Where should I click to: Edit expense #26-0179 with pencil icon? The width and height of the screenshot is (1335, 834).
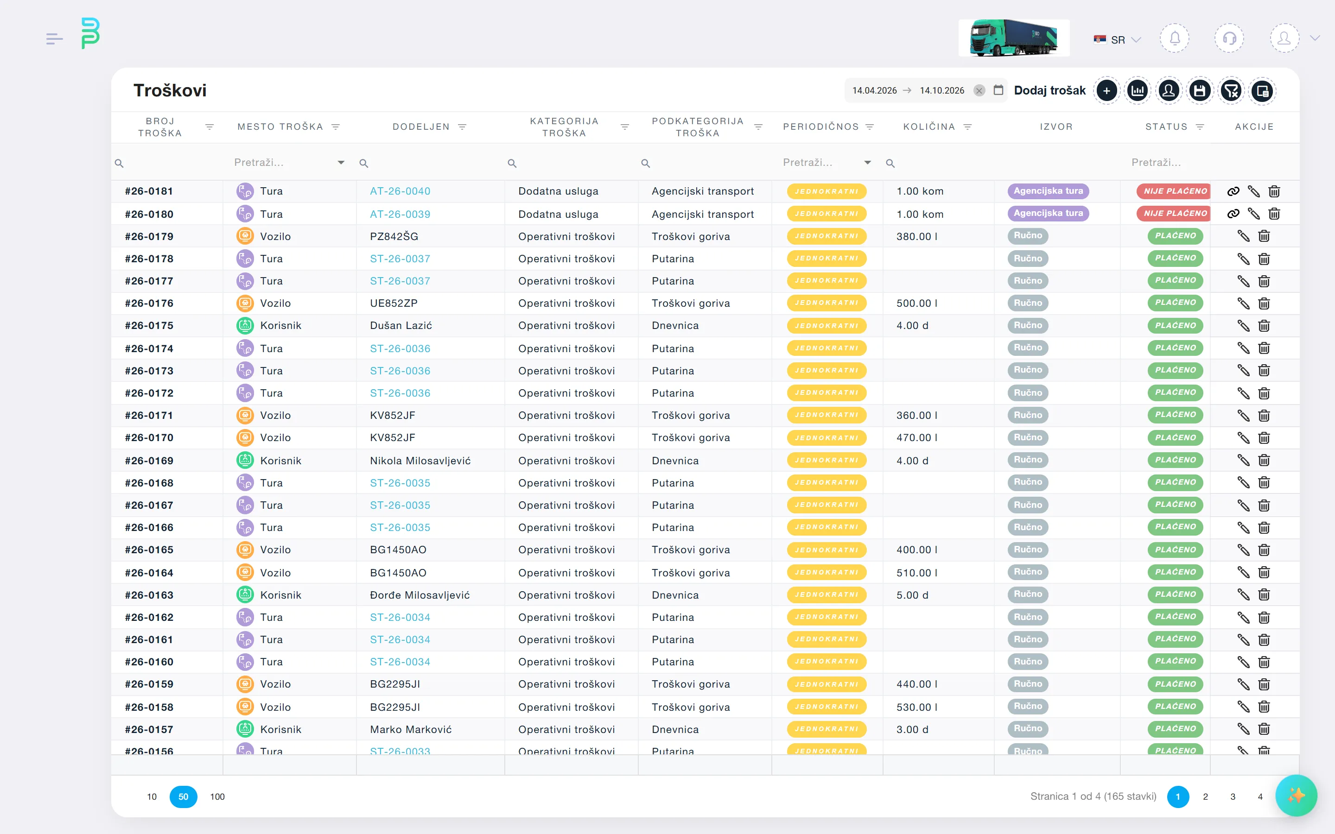pos(1243,236)
